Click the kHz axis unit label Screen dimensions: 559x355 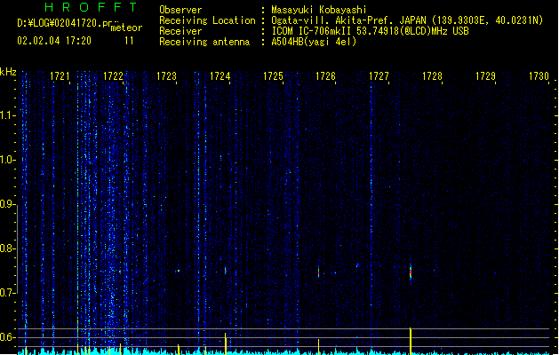[8, 72]
